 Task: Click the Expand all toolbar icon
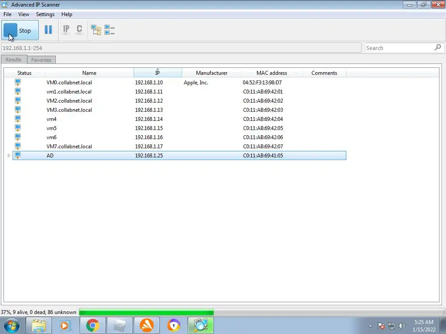click(96, 30)
